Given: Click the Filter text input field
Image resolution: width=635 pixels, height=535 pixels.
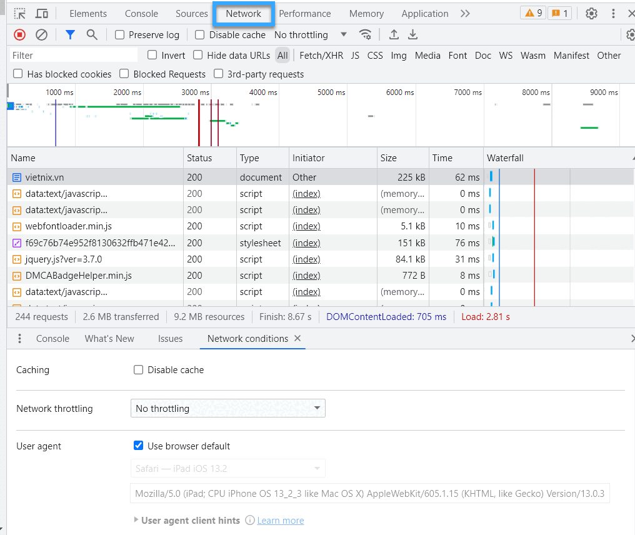Looking at the screenshot, I should (x=74, y=56).
